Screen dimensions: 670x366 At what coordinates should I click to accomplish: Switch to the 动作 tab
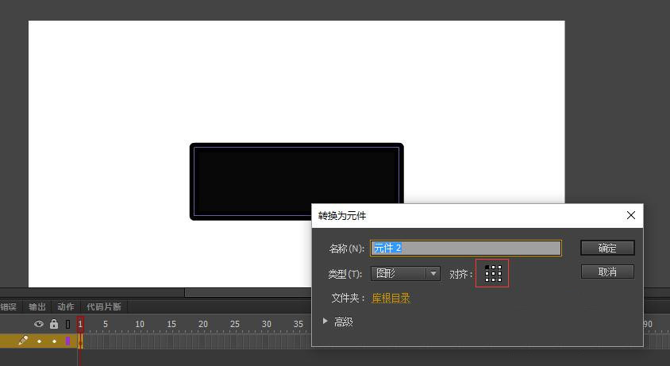65,306
